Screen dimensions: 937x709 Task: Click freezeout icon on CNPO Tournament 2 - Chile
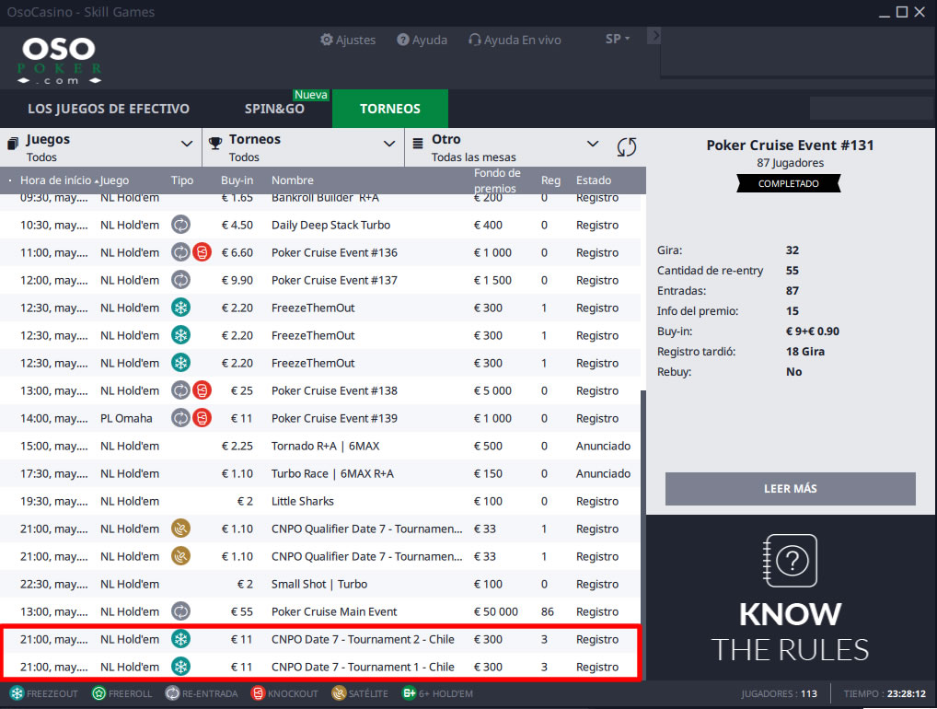click(180, 639)
